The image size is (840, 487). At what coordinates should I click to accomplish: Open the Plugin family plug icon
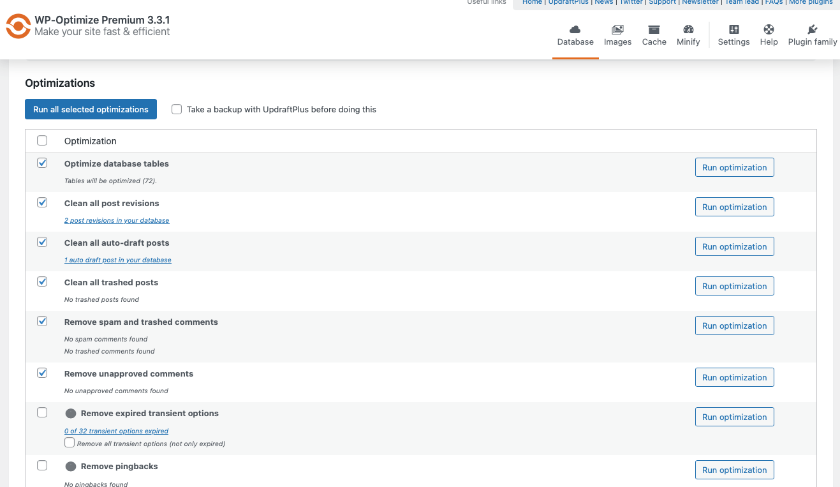pyautogui.click(x=812, y=29)
